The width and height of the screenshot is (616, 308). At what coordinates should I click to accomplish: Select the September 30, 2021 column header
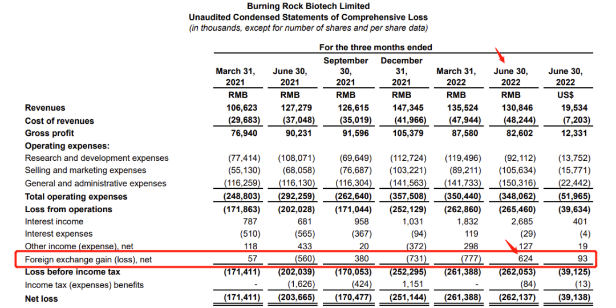tap(346, 71)
